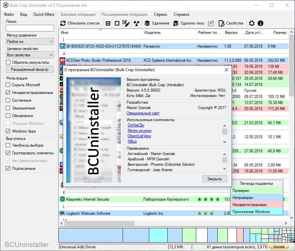Open the DotNetZip component link
This screenshot has width=295, height=251.
point(136,125)
